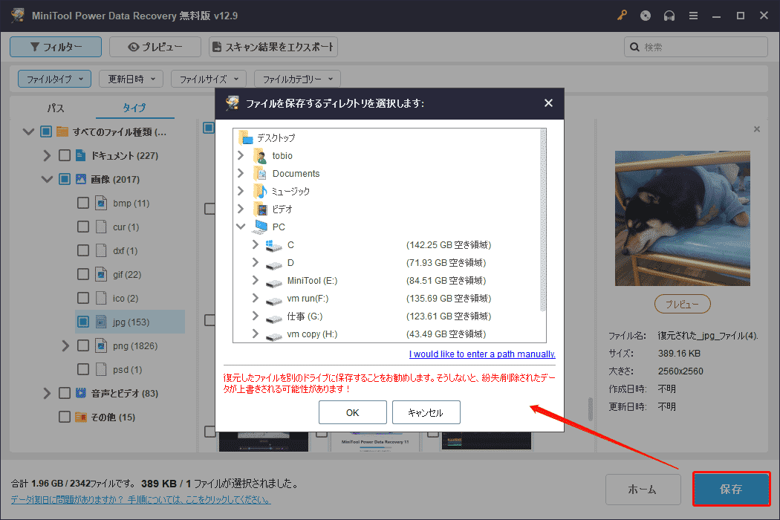Image resolution: width=780 pixels, height=520 pixels.
Task: Click the audio/video icon beside 音声とビデオ
Action: click(x=80, y=393)
